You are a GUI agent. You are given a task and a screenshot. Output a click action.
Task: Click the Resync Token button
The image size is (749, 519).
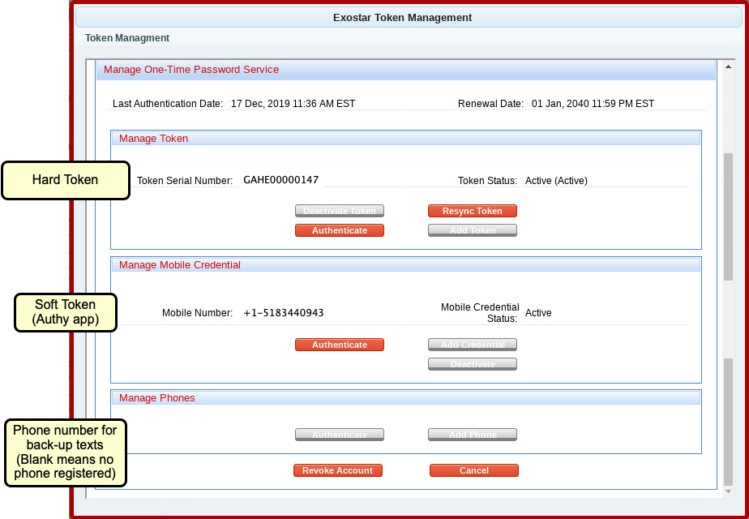point(472,211)
